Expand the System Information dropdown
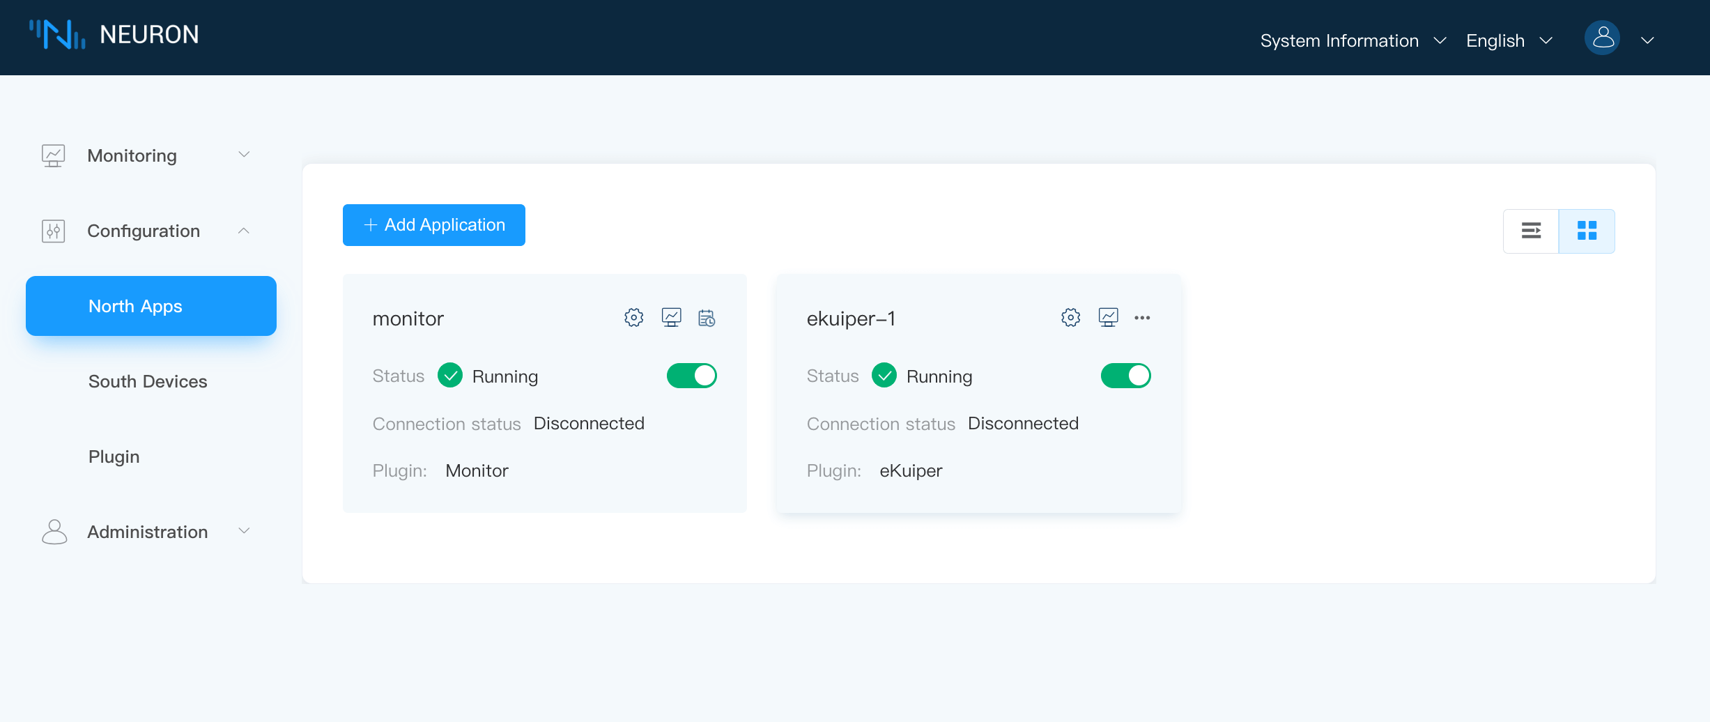Image resolution: width=1710 pixels, height=722 pixels. pos(1353,40)
